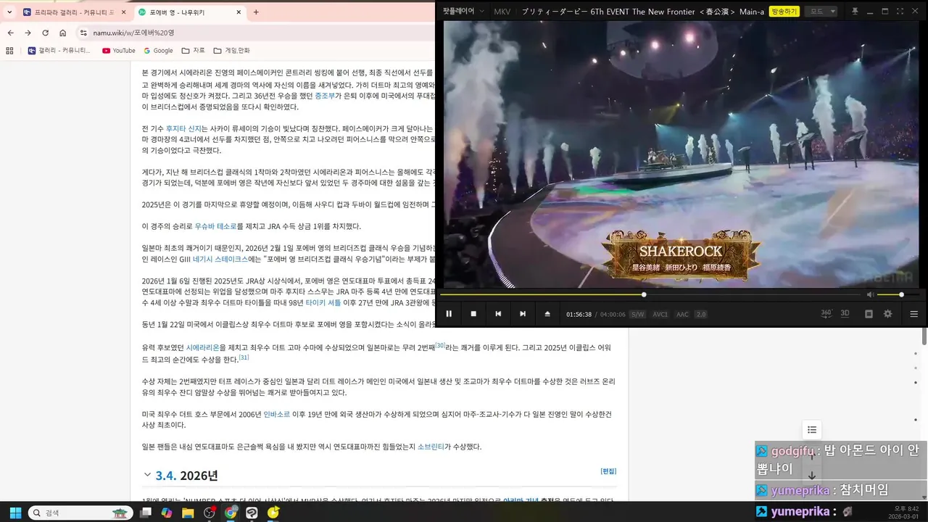Open Chrome from the taskbar
This screenshot has height=522, width=928.
(x=231, y=513)
